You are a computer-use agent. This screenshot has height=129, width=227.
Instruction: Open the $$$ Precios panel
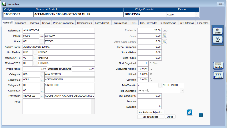click(218, 75)
